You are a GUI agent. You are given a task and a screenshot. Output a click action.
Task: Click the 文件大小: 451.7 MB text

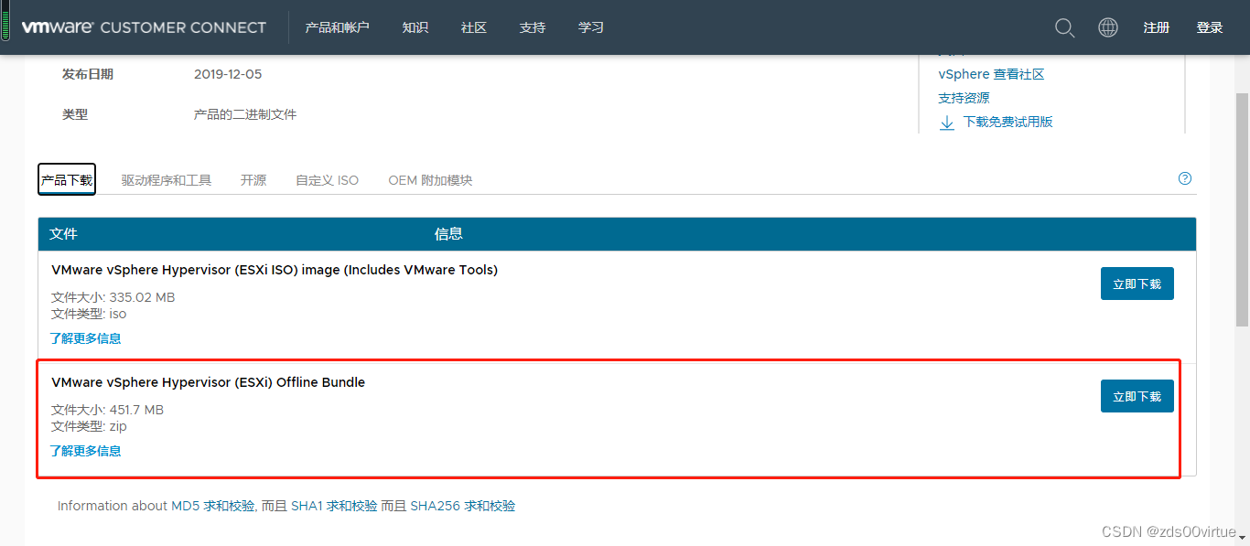(x=107, y=410)
